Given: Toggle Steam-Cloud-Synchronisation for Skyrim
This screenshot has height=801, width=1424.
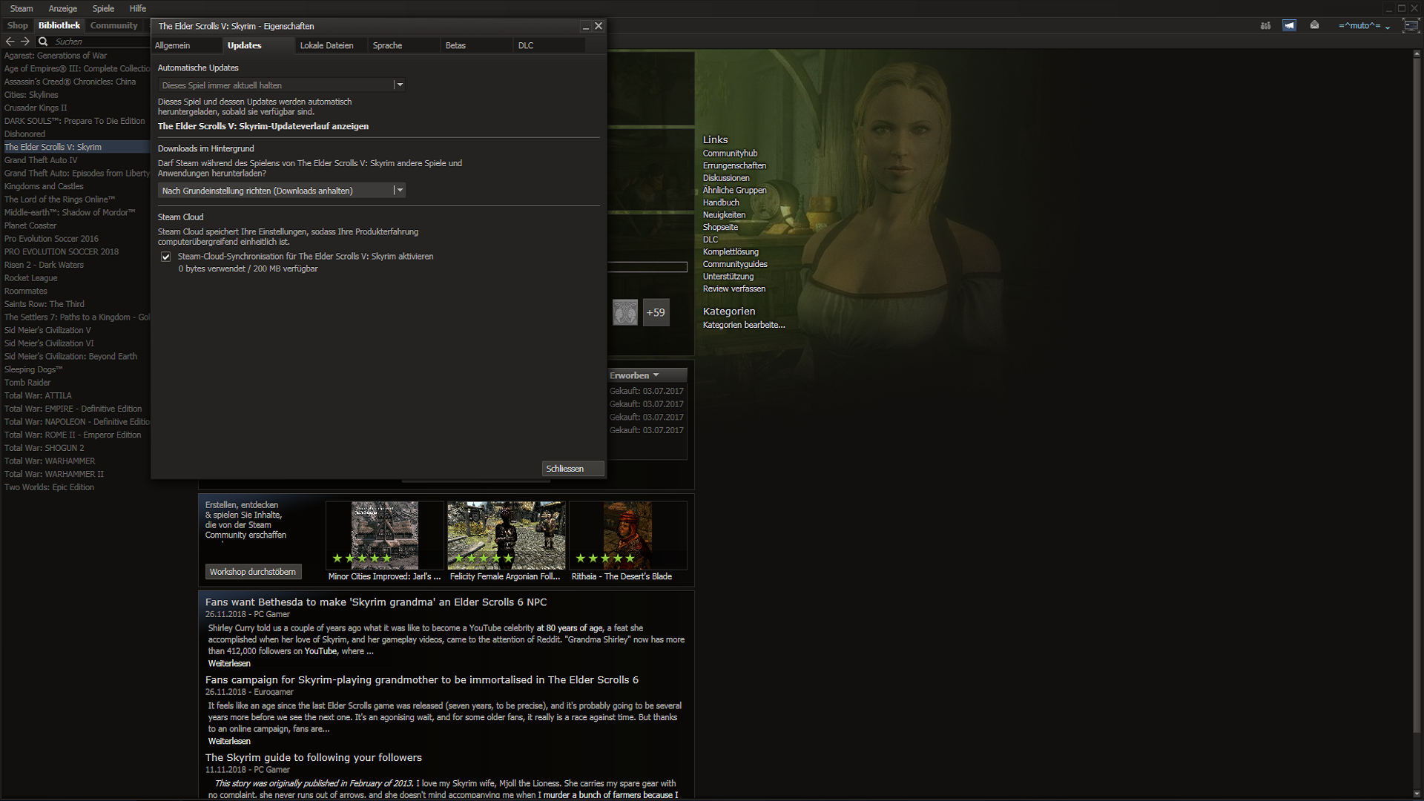Looking at the screenshot, I should 166,256.
